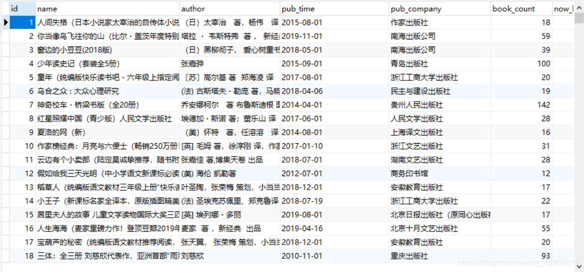The image size is (584, 272).
Task: Click name cell 夏洛的网（新）
Action: [x=108, y=132]
